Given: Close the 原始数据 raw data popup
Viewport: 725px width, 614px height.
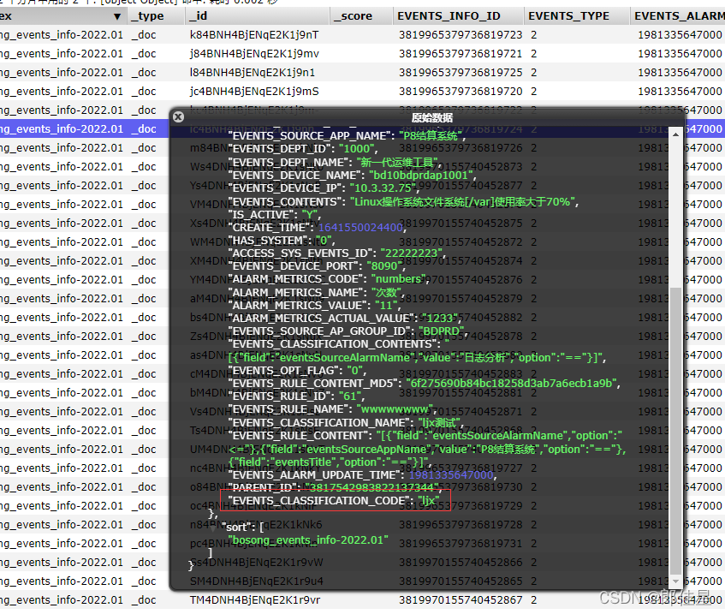Looking at the screenshot, I should (x=179, y=117).
